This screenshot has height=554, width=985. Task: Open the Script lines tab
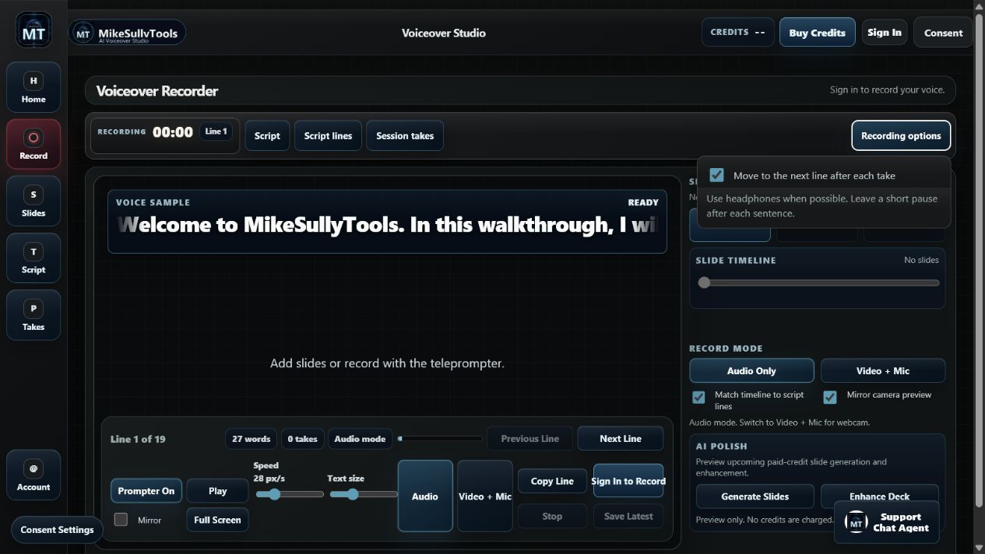328,135
